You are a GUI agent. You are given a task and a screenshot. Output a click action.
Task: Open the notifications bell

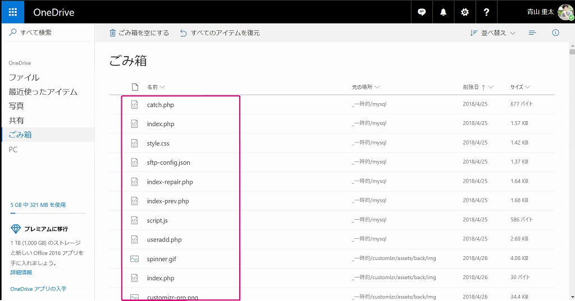(x=444, y=12)
